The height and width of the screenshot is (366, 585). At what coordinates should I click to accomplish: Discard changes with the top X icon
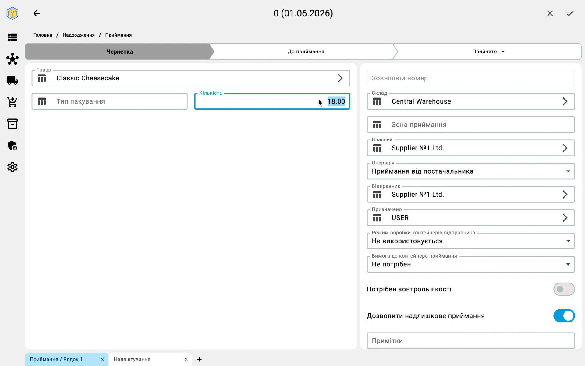point(550,13)
